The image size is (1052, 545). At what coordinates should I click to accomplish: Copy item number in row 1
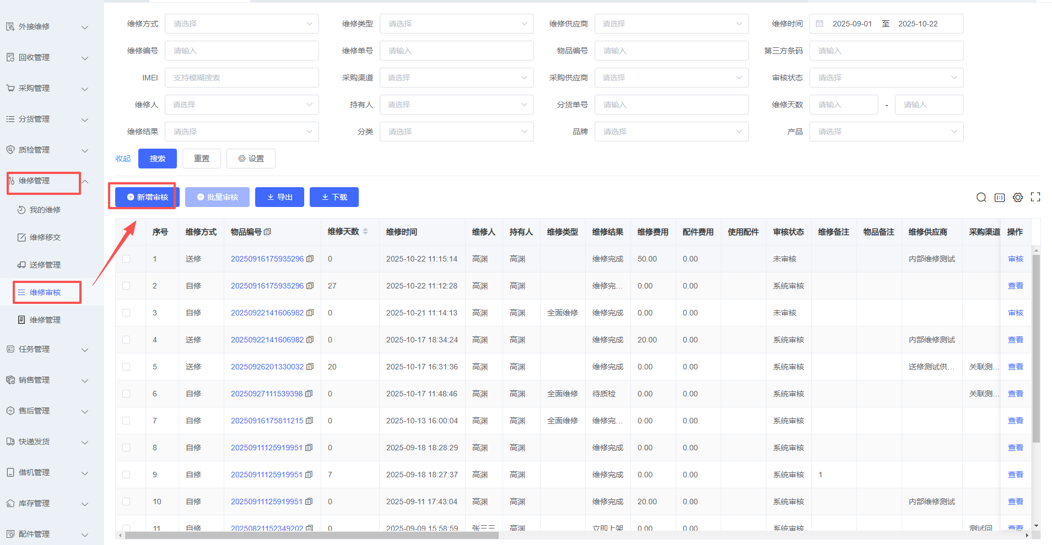310,259
